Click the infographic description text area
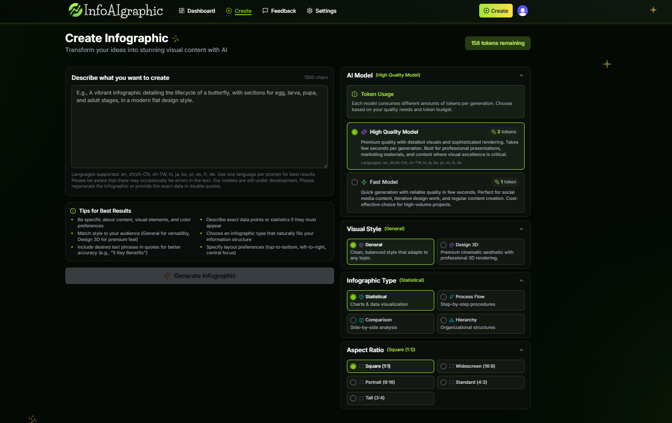 (x=199, y=126)
